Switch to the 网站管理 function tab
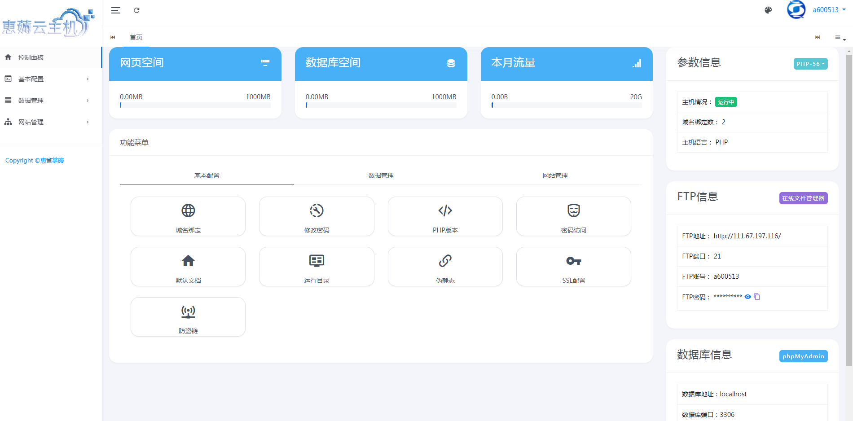 (x=555, y=175)
